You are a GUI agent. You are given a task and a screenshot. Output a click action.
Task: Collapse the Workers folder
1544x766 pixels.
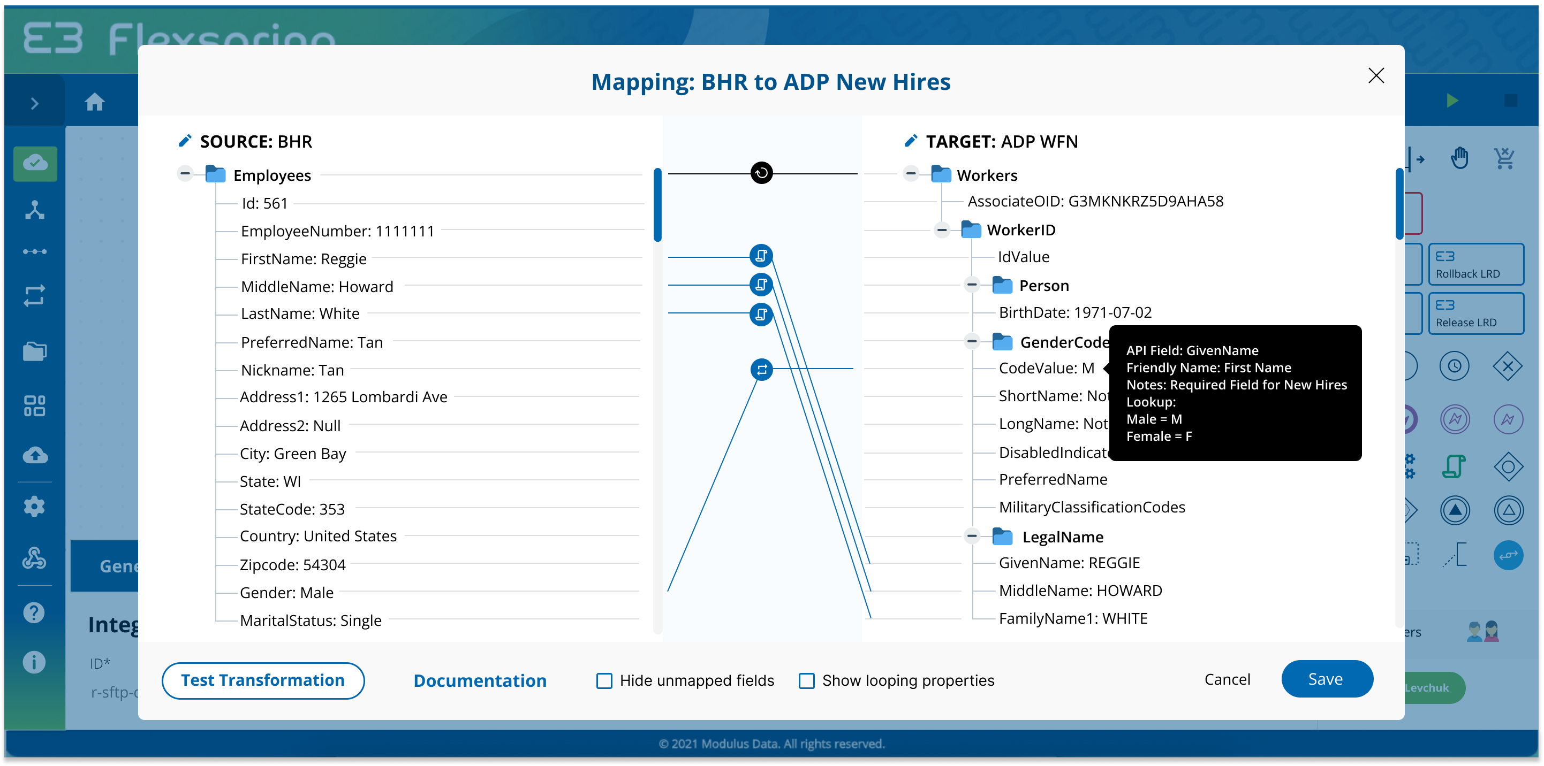coord(911,174)
